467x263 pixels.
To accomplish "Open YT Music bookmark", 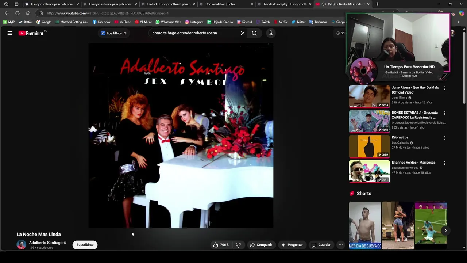I will (143, 22).
